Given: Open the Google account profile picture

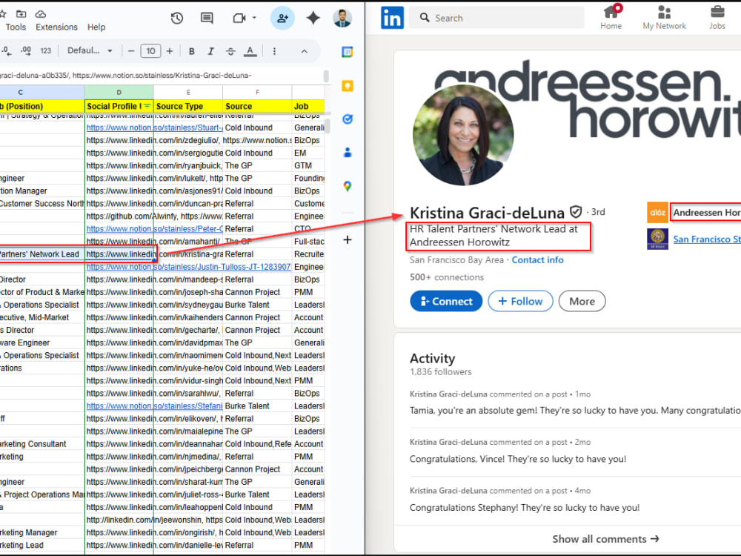Looking at the screenshot, I should [x=342, y=18].
